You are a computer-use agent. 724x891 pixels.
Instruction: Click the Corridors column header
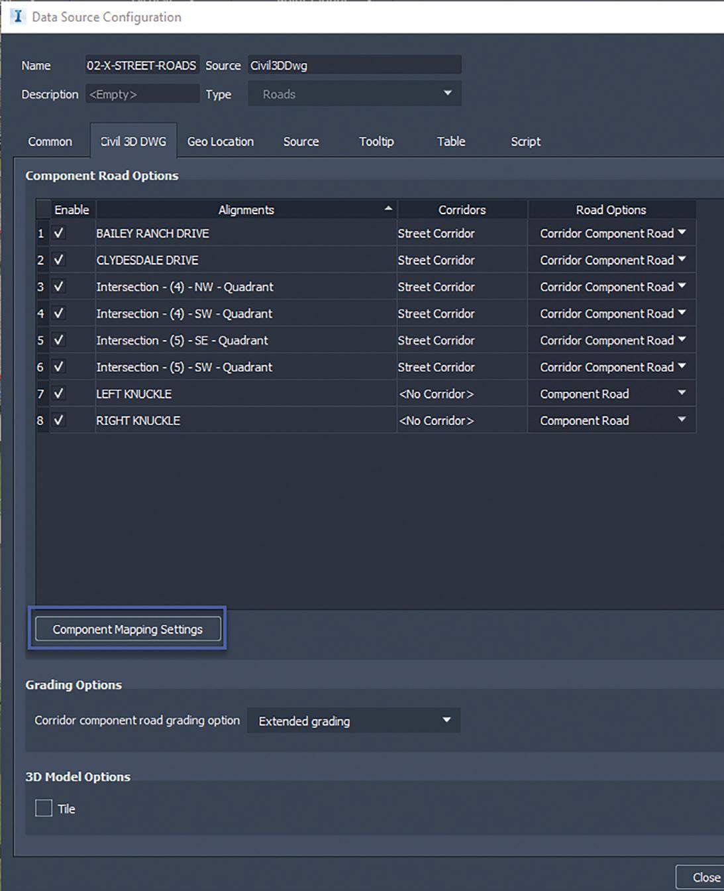(462, 209)
